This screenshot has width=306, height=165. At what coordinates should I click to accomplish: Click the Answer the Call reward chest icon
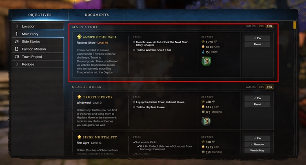click(206, 61)
